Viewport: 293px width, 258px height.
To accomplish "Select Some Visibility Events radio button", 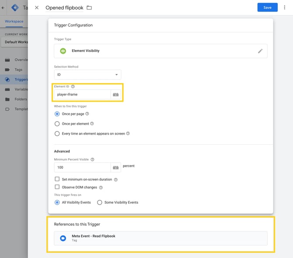I will click(100, 202).
